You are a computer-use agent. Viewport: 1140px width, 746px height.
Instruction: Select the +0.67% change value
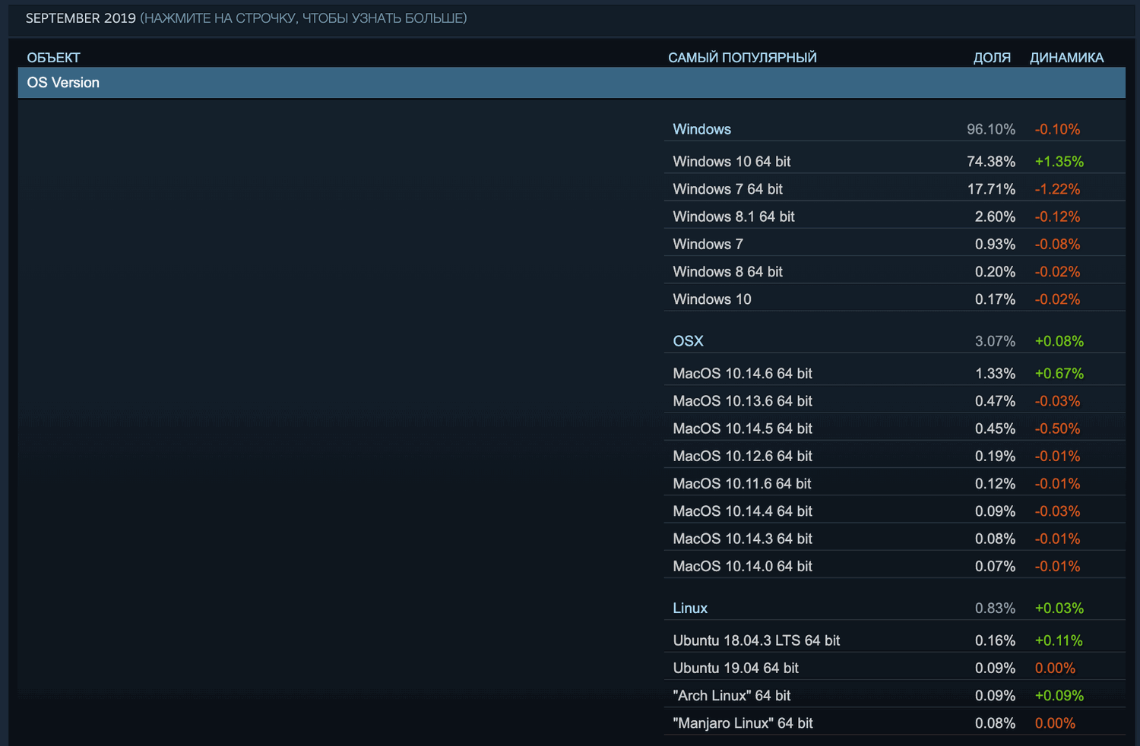pyautogui.click(x=1059, y=373)
